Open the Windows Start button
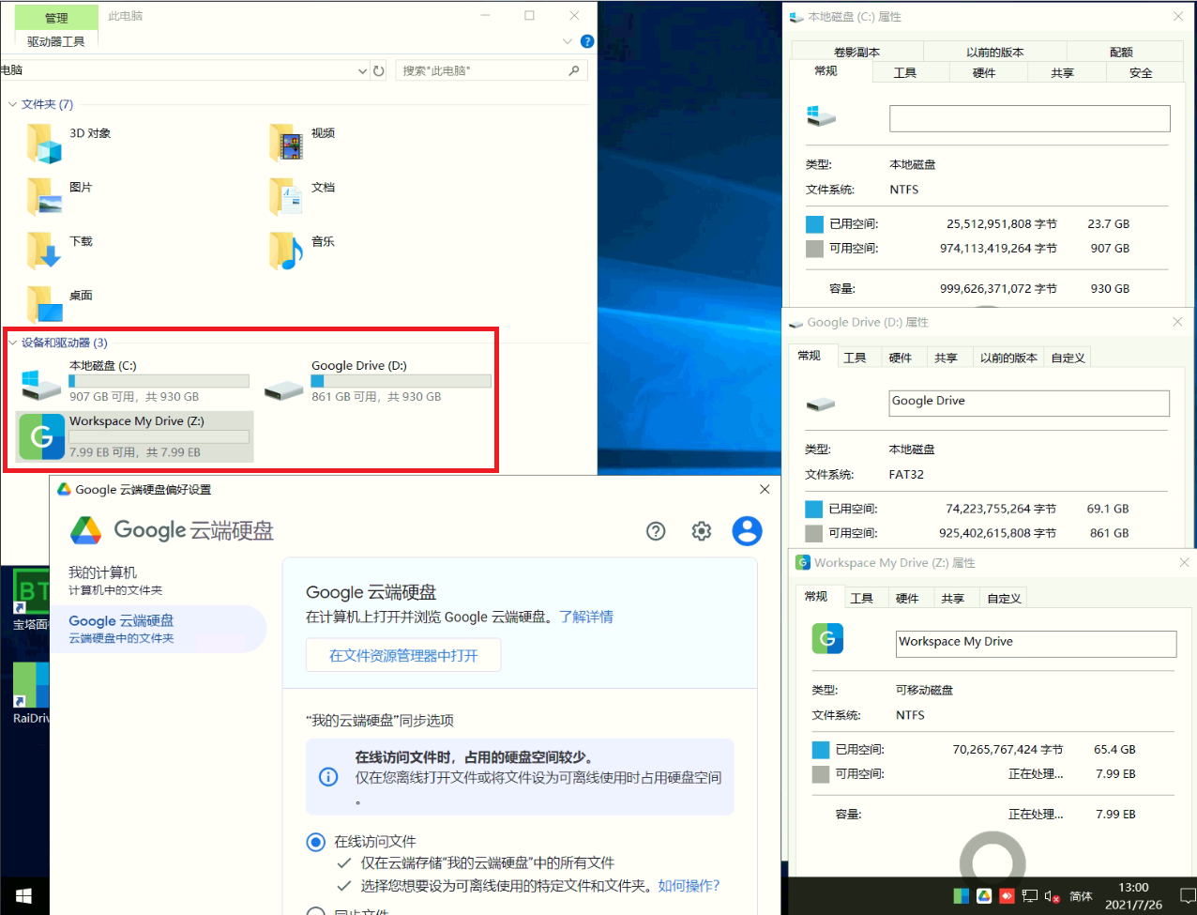Screen dimensions: 1197x915 tap(24, 896)
